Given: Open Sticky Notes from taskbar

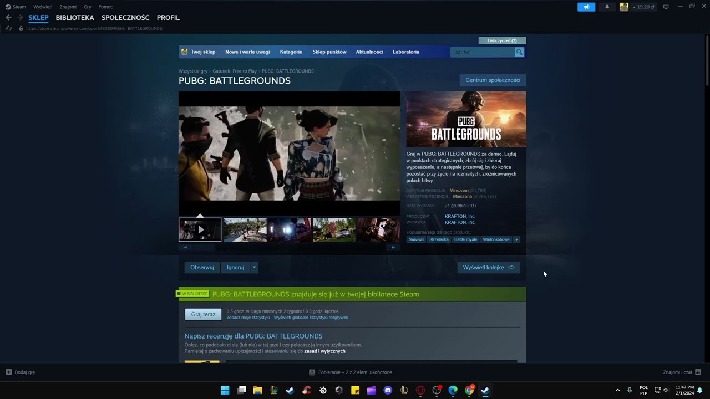Looking at the screenshot, I should 355,390.
